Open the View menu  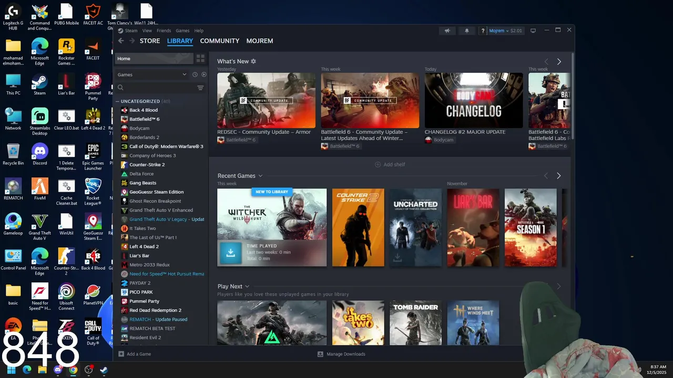point(147,31)
